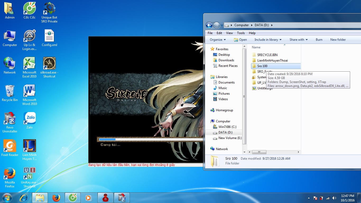Open Include in library dropdown
Viewport: 361px width, 203px height.
point(268,40)
